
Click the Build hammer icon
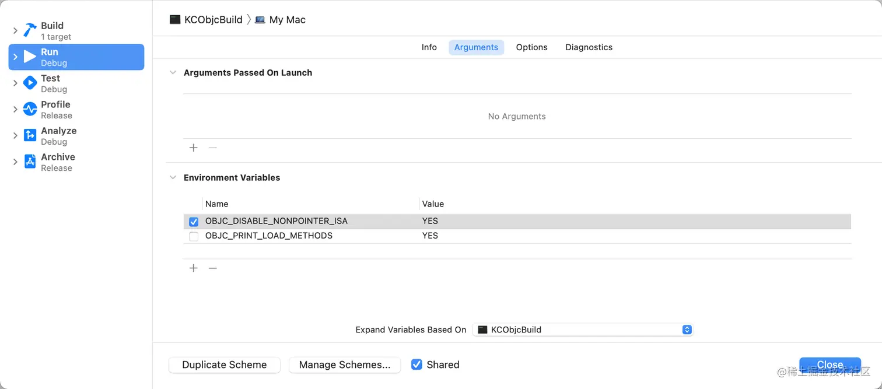(x=30, y=30)
